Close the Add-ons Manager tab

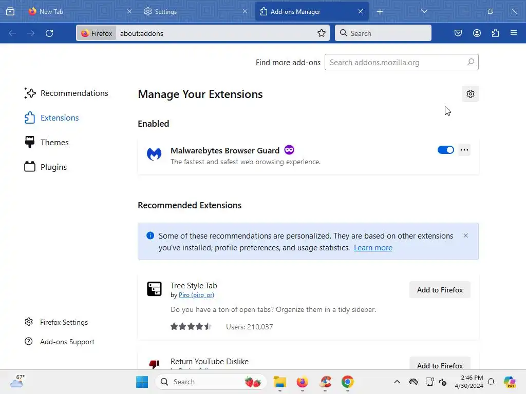coord(361,11)
